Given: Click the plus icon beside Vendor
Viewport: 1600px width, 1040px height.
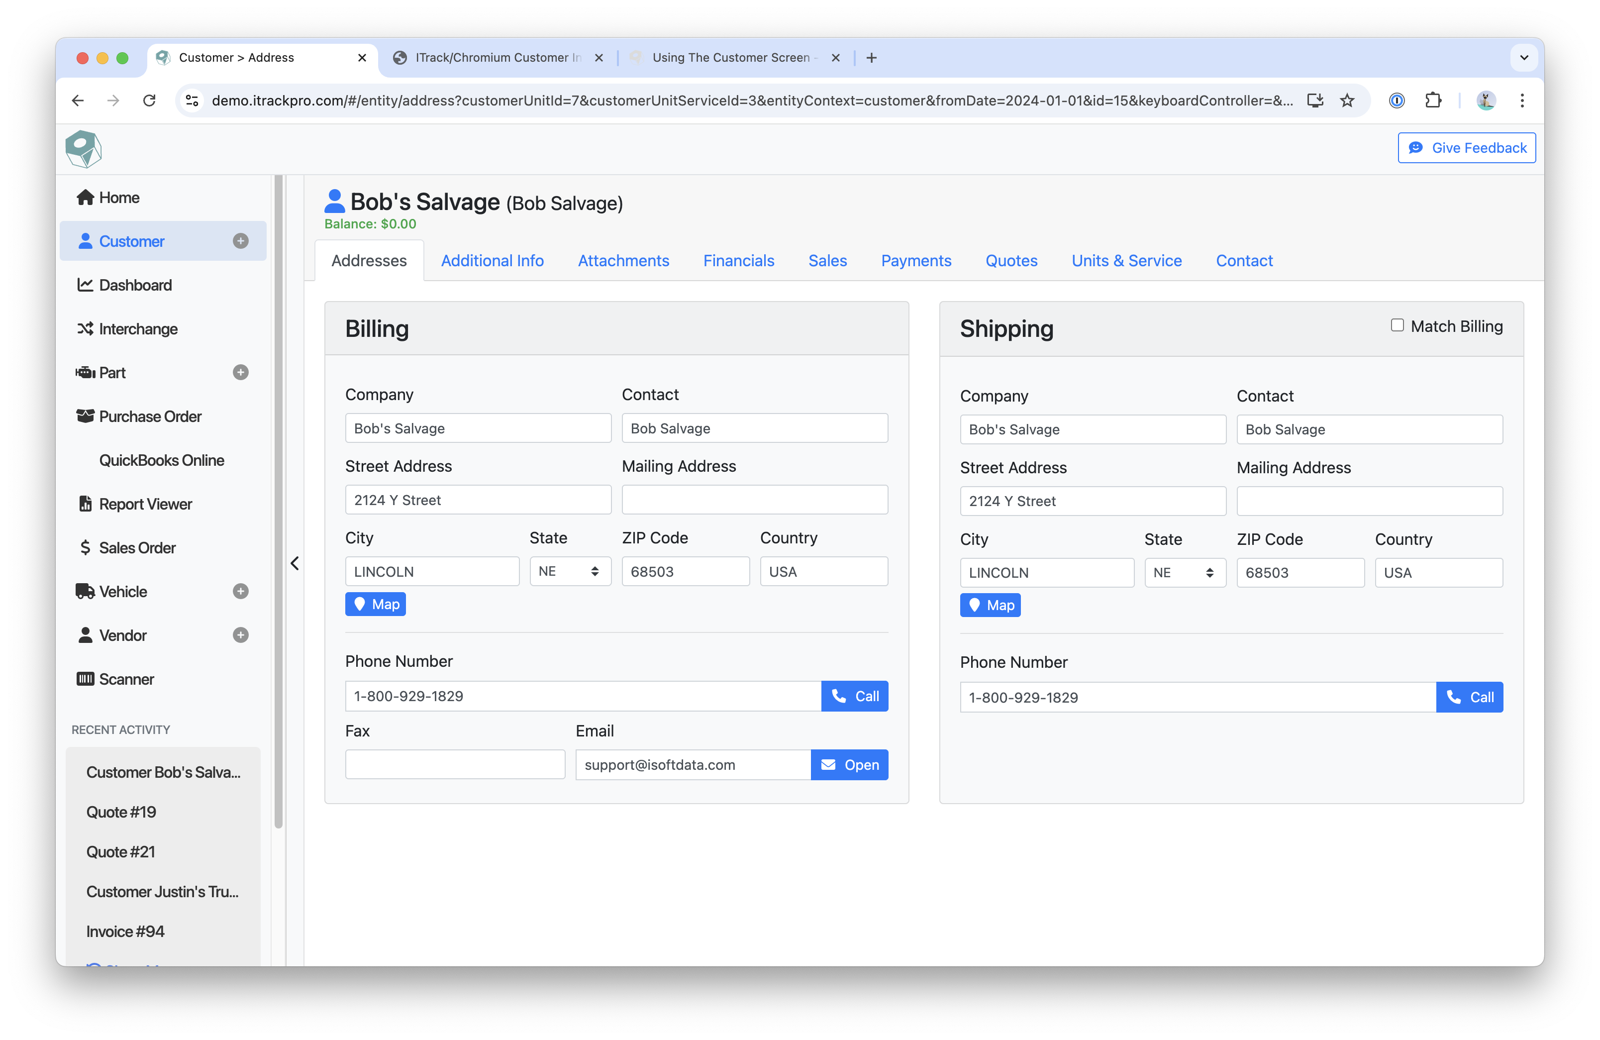Looking at the screenshot, I should (x=241, y=634).
